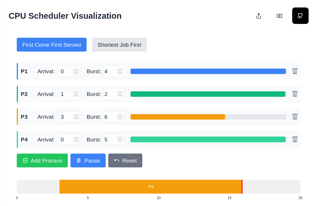
Task: Remove process P4 using trash icon
Action: tap(295, 139)
